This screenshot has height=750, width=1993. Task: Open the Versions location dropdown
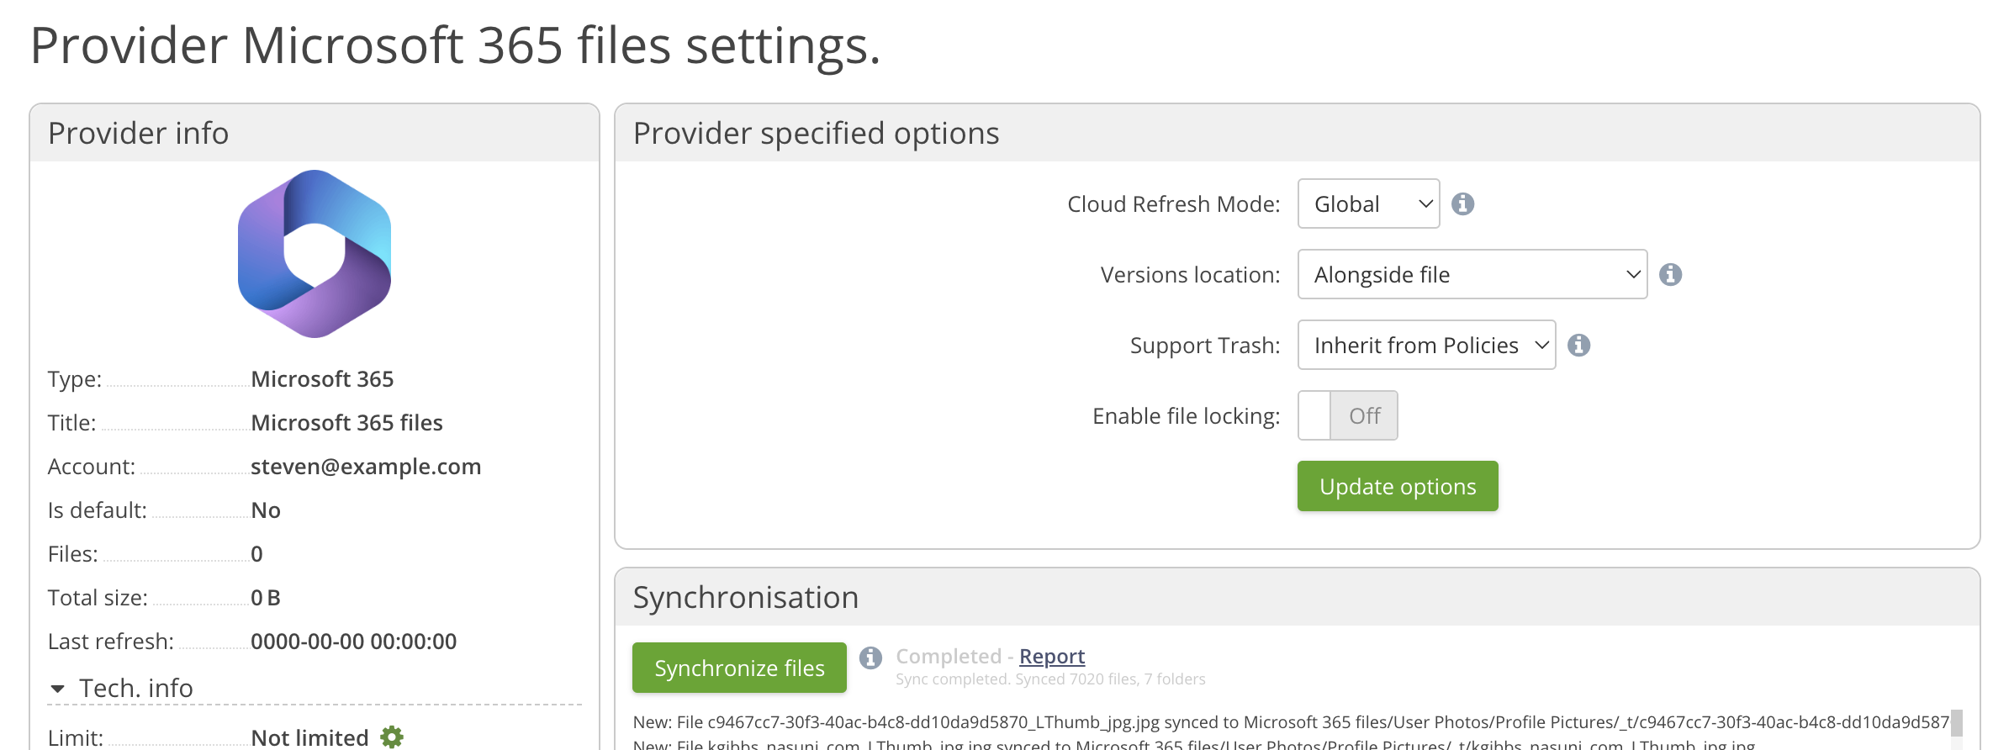1472,275
